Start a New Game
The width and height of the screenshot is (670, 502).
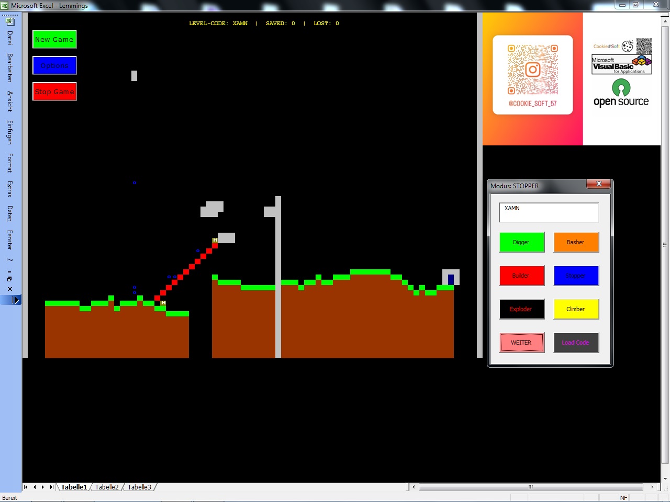54,39
